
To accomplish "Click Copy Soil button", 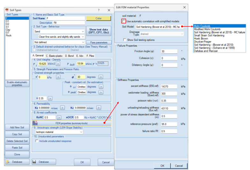I will click(17, 134).
